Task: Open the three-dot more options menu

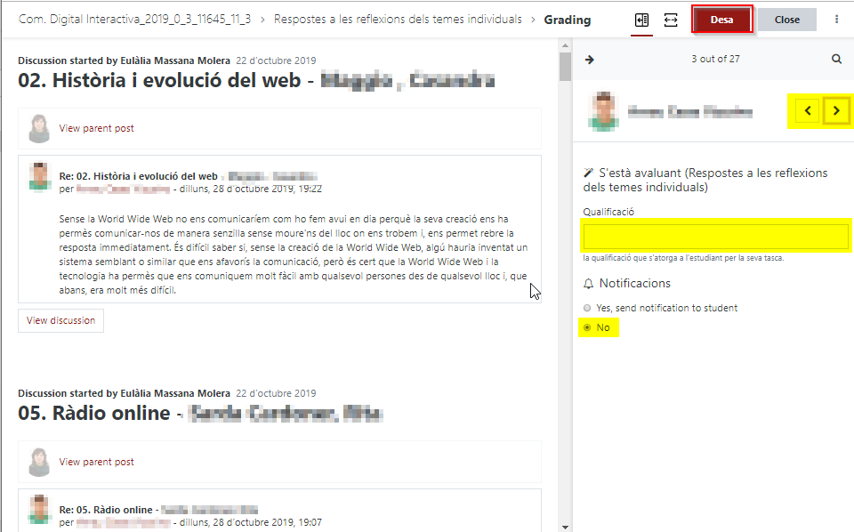Action: tap(836, 20)
